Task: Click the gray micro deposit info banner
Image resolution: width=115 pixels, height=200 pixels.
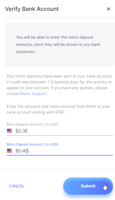Action: [60, 44]
